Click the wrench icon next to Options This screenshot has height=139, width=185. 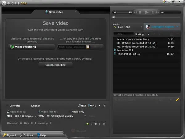(x=22, y=135)
